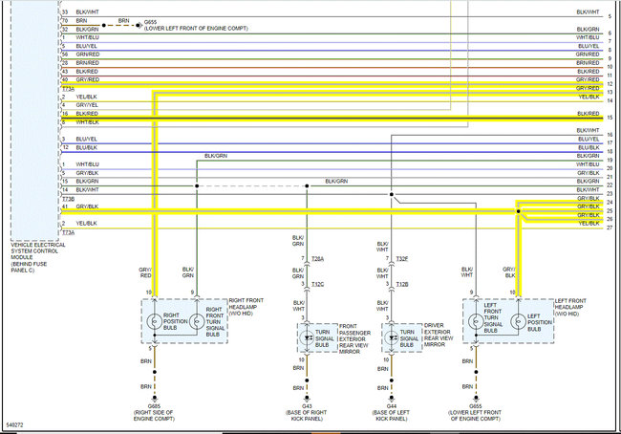Click wire reference number 27 on the right edge
Screen dimensions: 621x434
(610, 228)
